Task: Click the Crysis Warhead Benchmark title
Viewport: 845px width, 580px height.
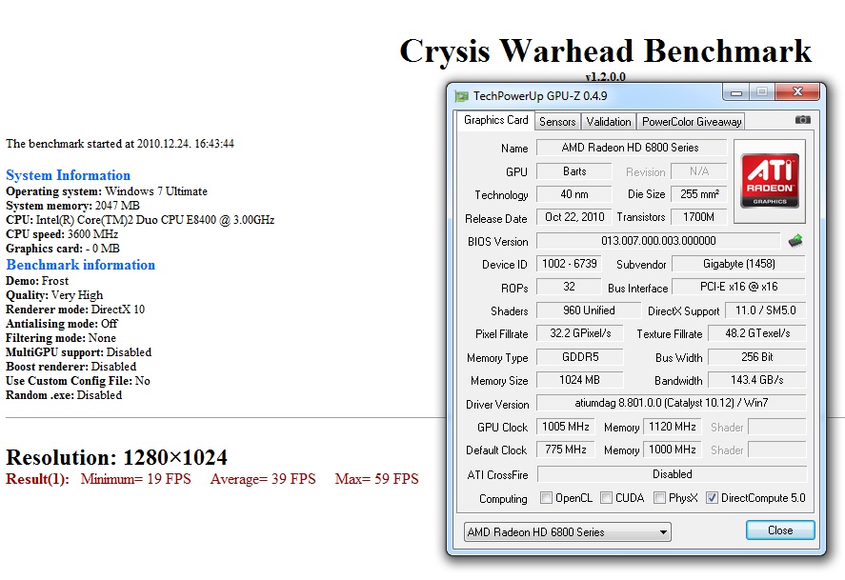Action: (605, 51)
